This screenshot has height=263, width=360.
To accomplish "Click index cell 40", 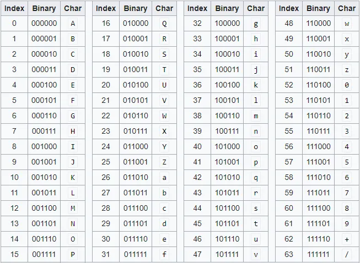I will [197, 146].
